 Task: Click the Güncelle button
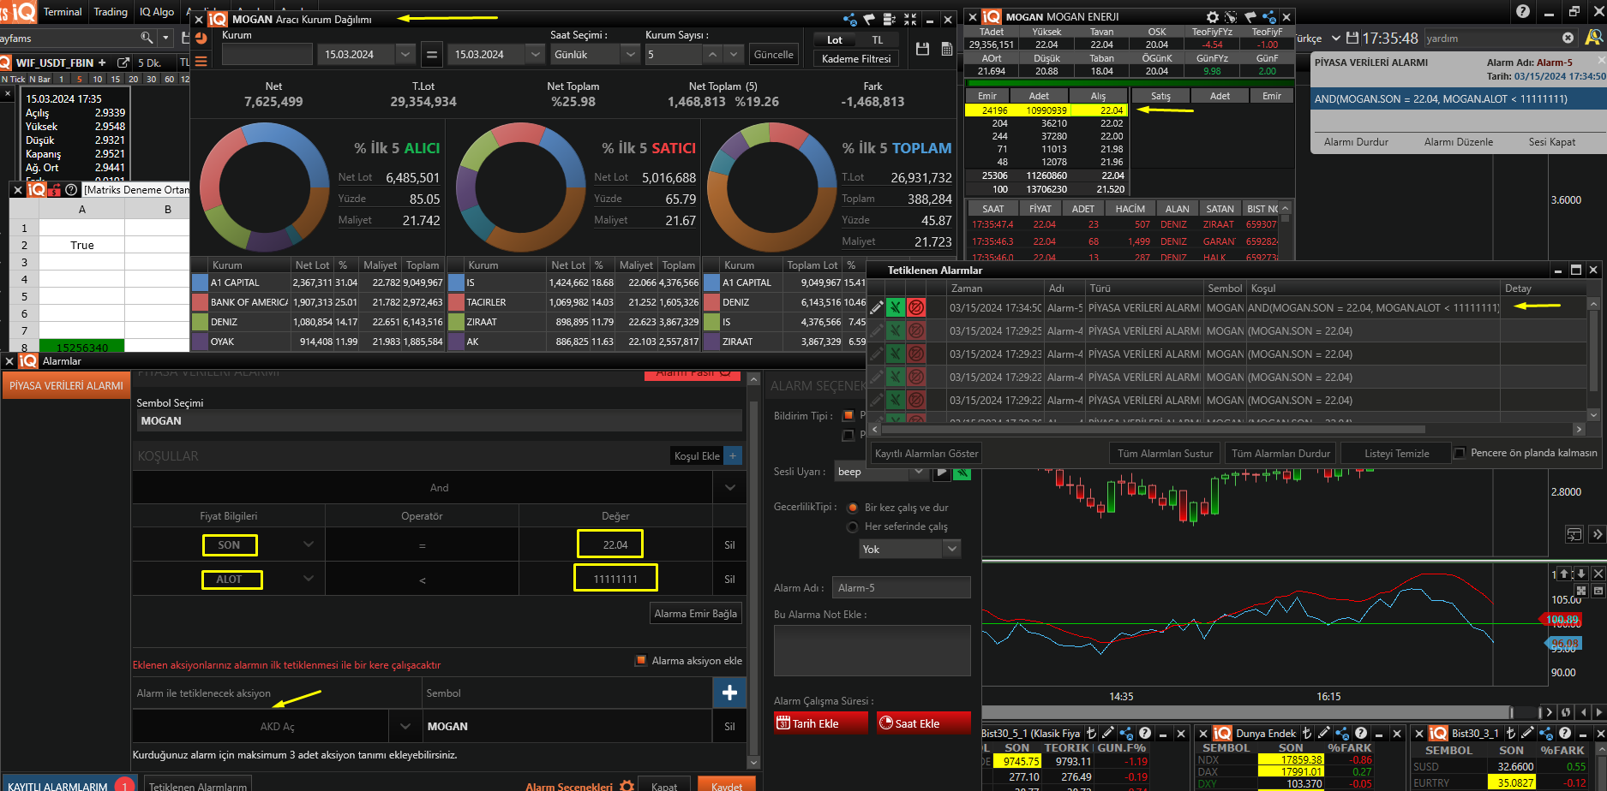(x=773, y=54)
